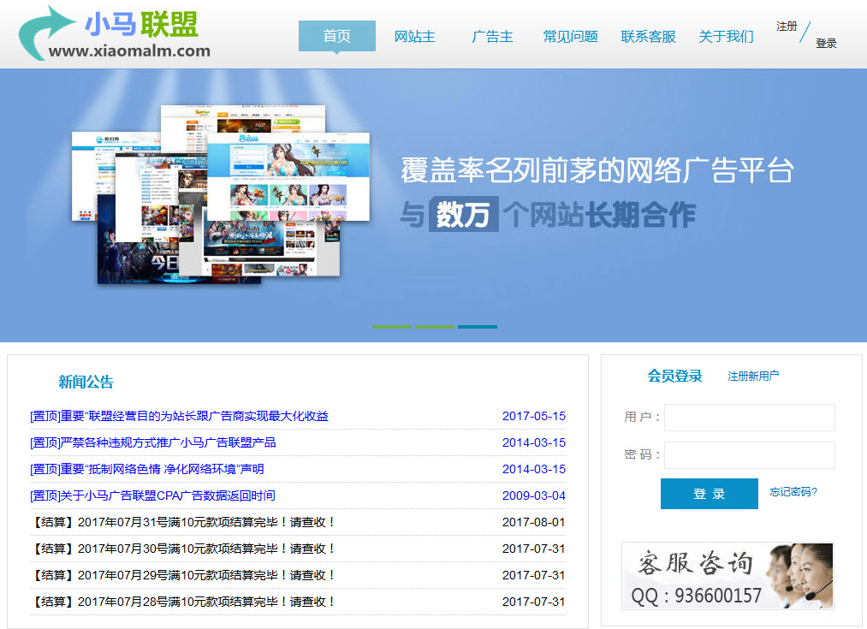
Task: Click the 注册 link at top right
Action: click(x=787, y=27)
